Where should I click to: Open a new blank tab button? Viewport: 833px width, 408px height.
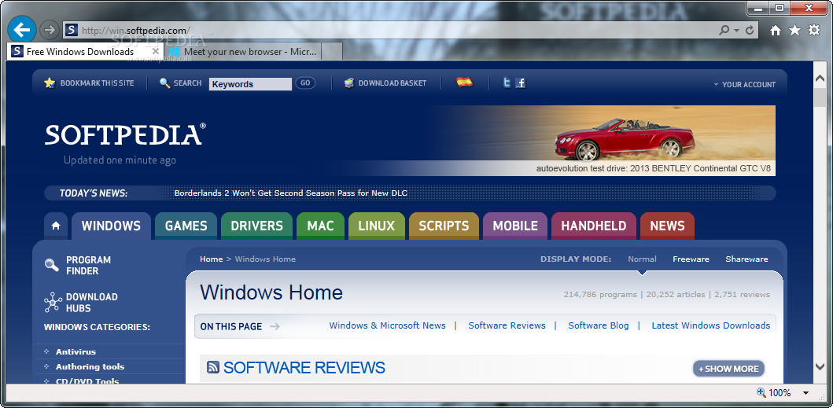pyautogui.click(x=332, y=52)
